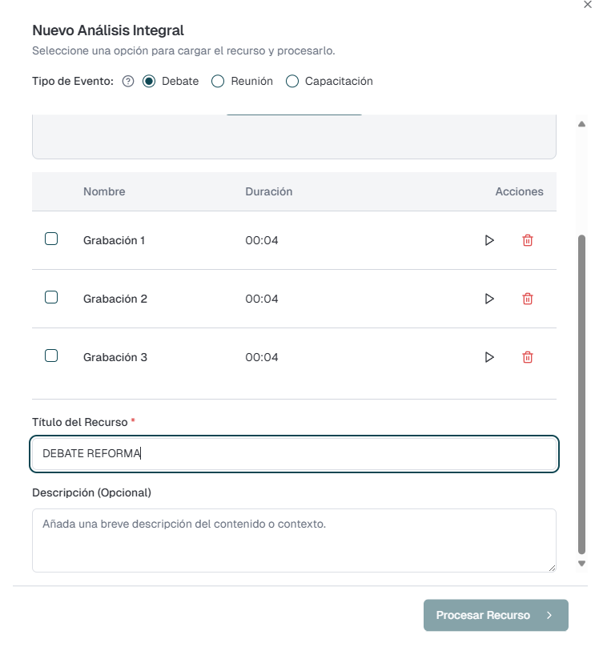The height and width of the screenshot is (659, 603).
Task: Select the Debate event type
Action: [149, 81]
